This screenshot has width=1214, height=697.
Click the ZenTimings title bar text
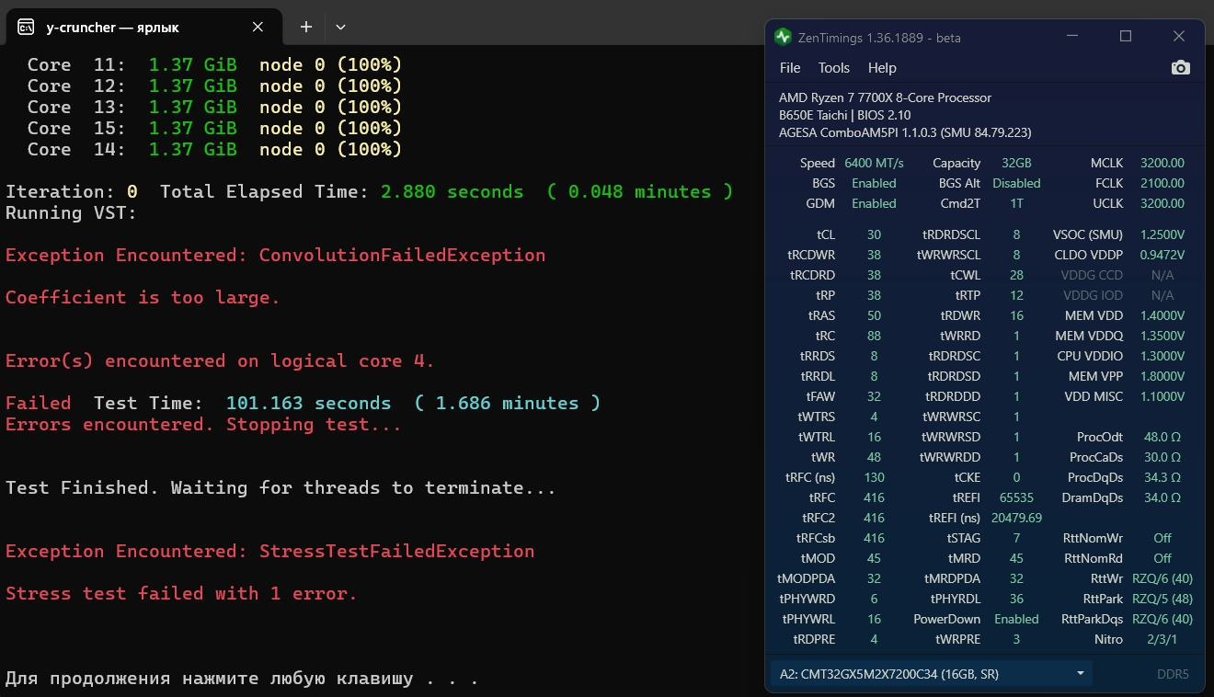[x=881, y=38]
